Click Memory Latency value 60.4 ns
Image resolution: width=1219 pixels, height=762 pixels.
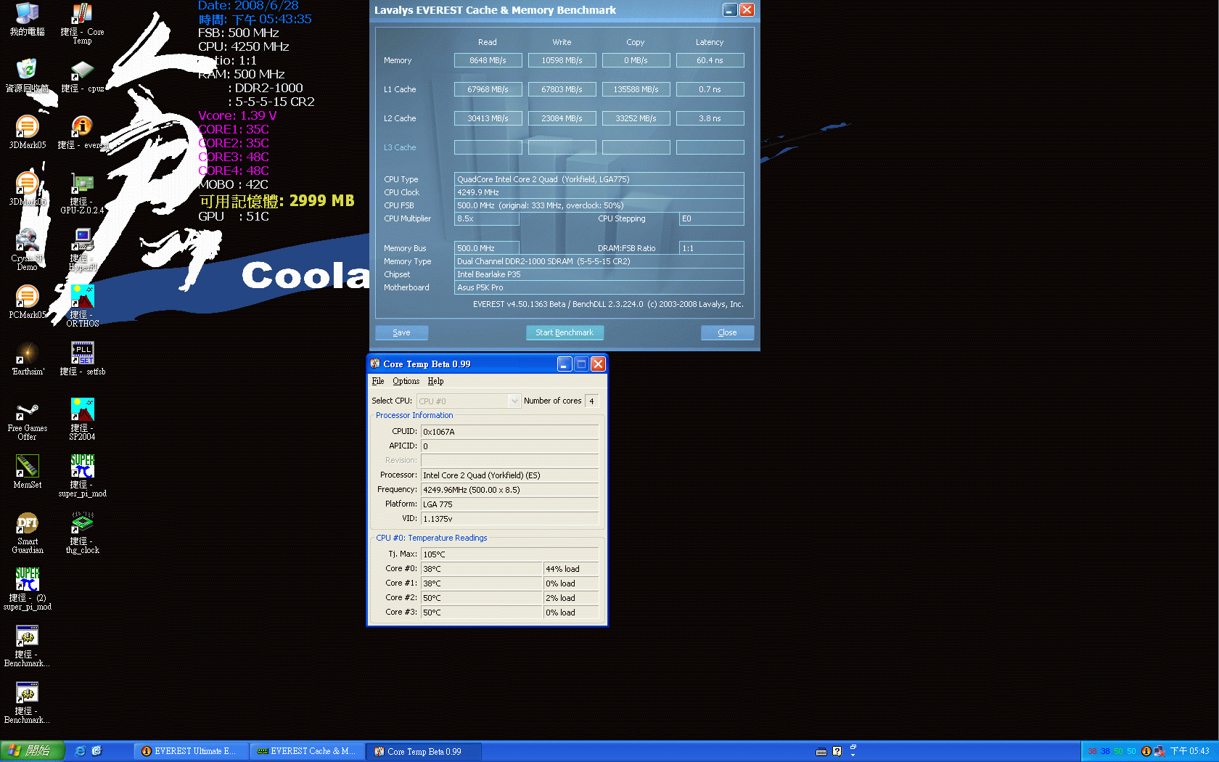tap(710, 60)
